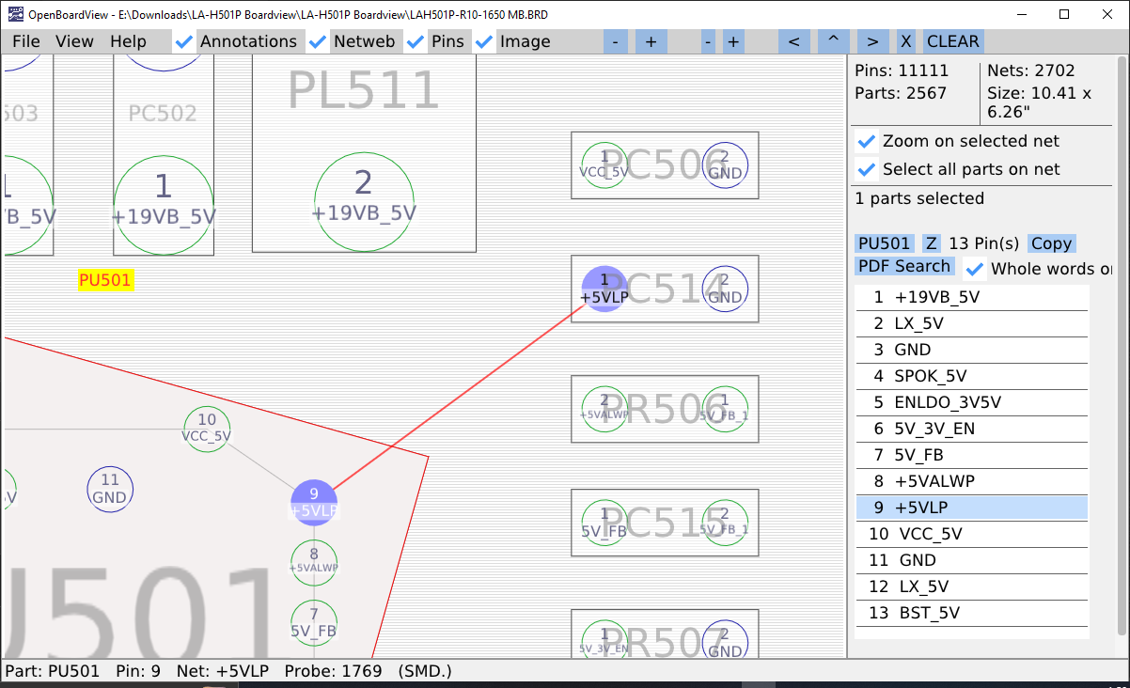Click the yellow PU501 annotation label

coord(106,280)
